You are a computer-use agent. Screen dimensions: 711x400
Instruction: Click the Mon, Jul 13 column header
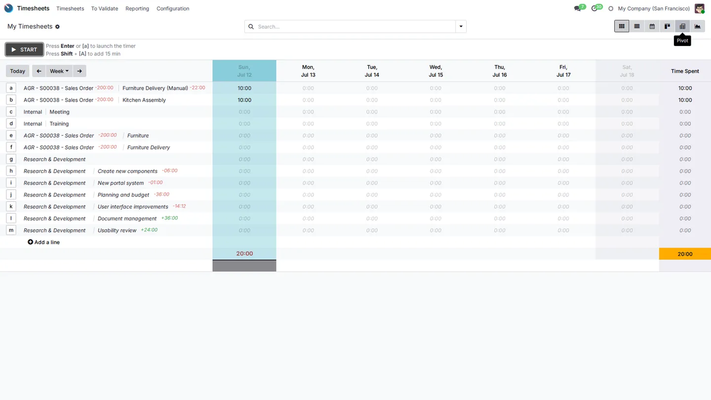point(308,71)
